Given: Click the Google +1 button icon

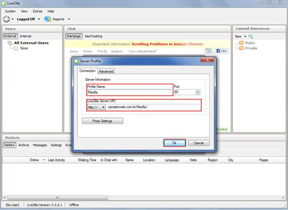Looking at the screenshot, I should [x=209, y=51].
